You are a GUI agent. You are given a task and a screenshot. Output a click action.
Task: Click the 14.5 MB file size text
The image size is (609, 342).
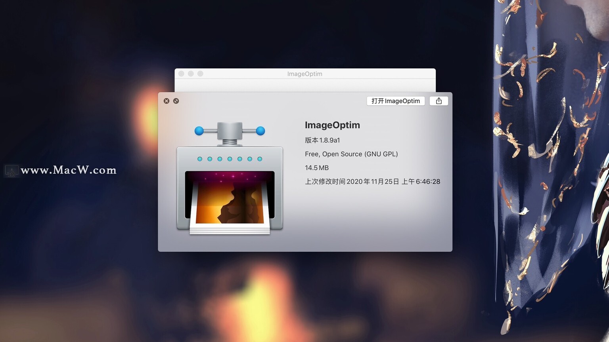point(317,168)
